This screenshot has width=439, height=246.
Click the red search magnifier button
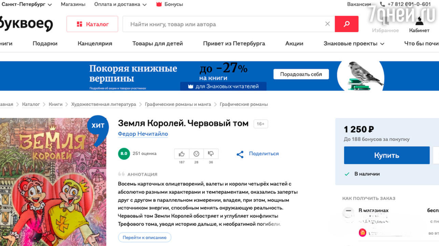point(346,24)
